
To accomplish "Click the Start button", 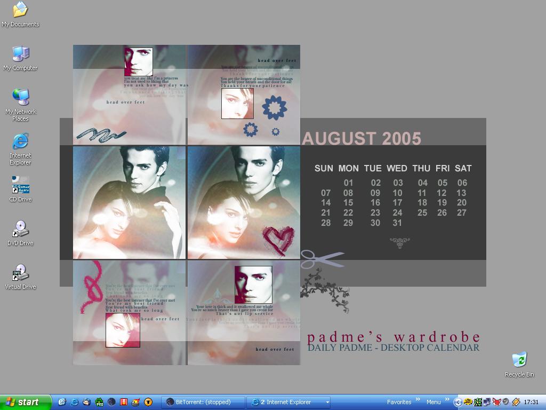I will [x=26, y=402].
